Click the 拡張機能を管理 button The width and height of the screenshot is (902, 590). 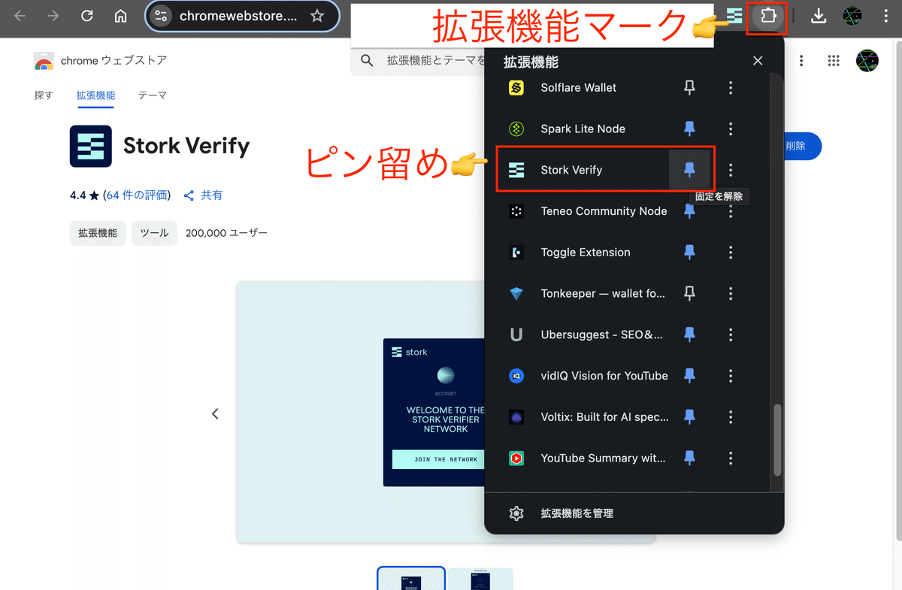(x=576, y=513)
